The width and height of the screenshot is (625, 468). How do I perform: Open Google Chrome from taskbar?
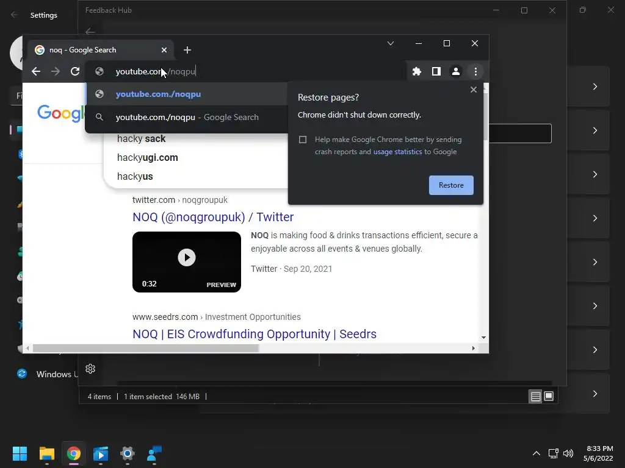click(74, 453)
